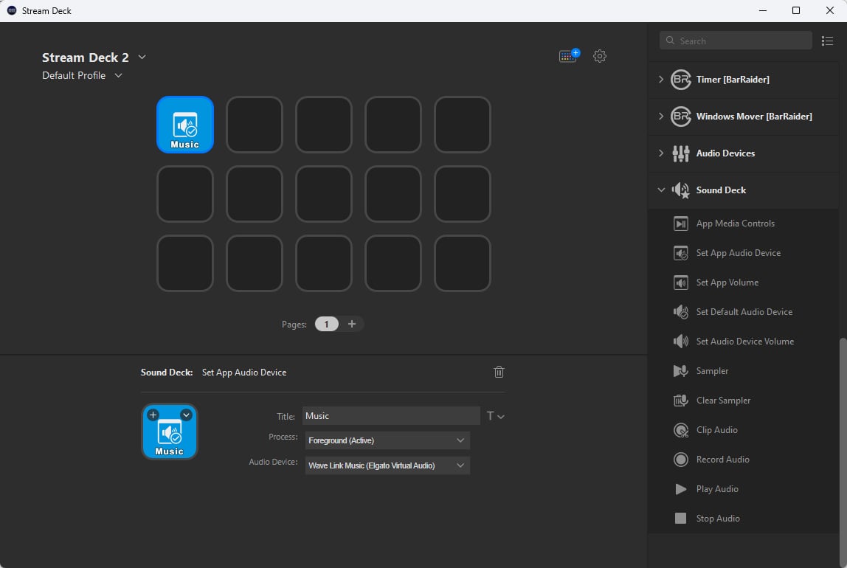
Task: Click the Clip Audio label
Action: click(x=717, y=430)
